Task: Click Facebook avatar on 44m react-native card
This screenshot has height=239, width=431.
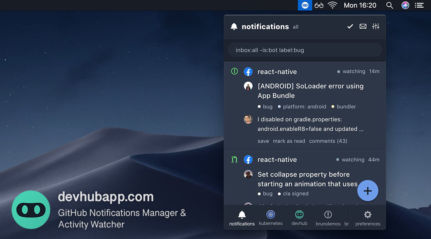Action: tap(248, 159)
